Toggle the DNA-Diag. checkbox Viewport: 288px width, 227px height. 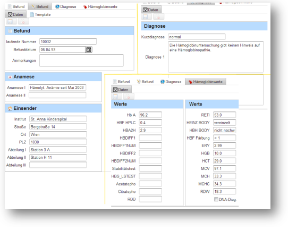(216, 199)
